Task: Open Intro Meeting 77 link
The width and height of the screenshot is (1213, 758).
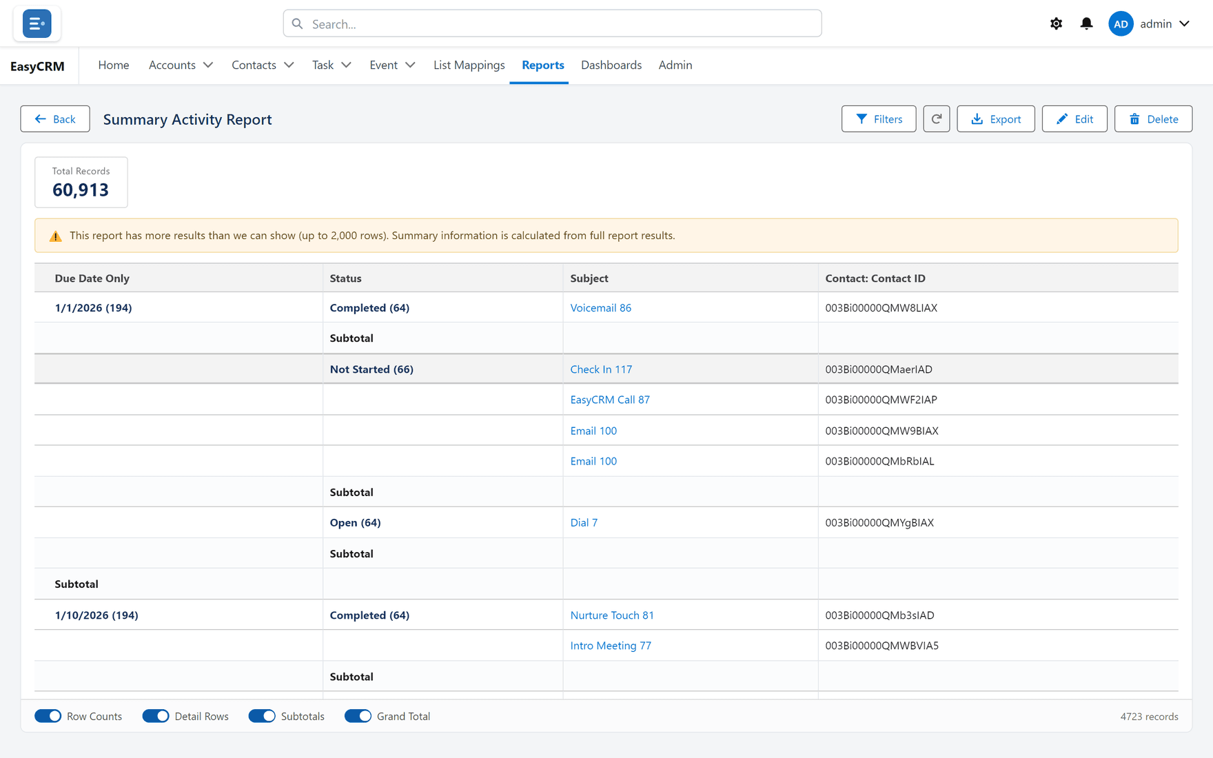Action: (x=611, y=646)
